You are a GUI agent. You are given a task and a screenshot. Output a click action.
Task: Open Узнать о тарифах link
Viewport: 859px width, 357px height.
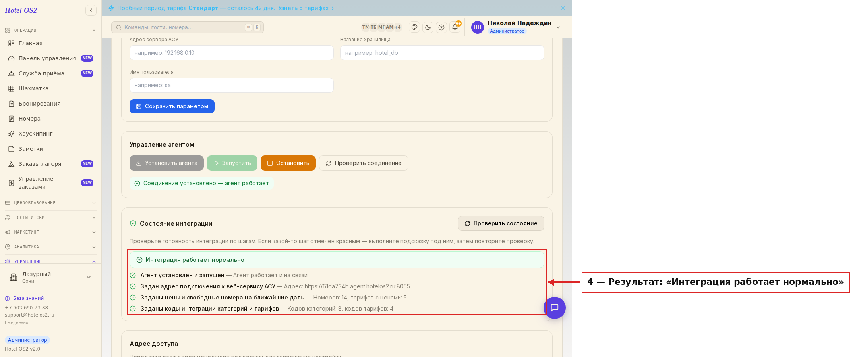click(303, 8)
